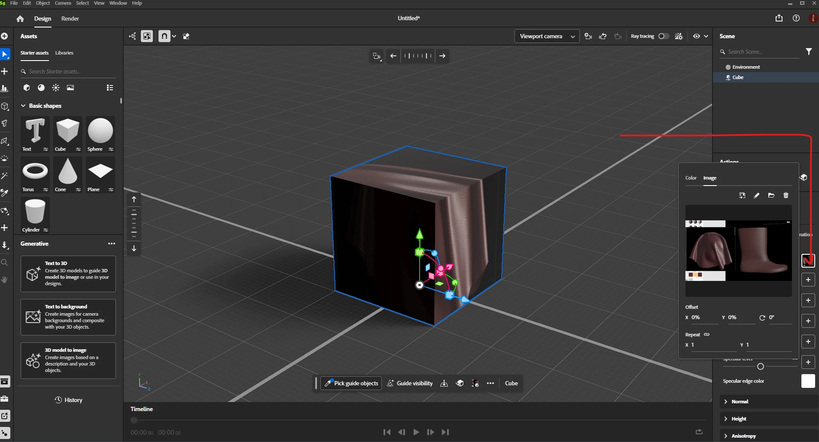819x442 pixels.
Task: Open the File menu
Action: [14, 3]
